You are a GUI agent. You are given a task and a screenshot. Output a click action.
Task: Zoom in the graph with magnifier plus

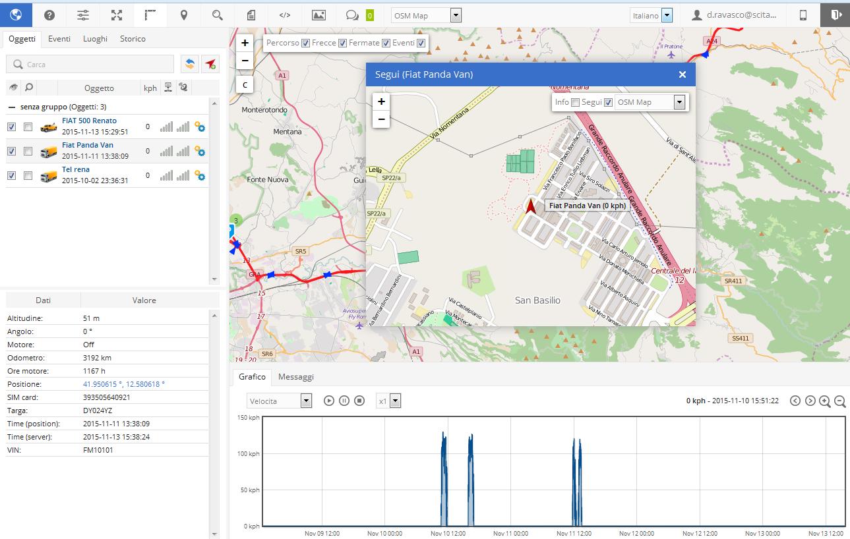coord(825,401)
